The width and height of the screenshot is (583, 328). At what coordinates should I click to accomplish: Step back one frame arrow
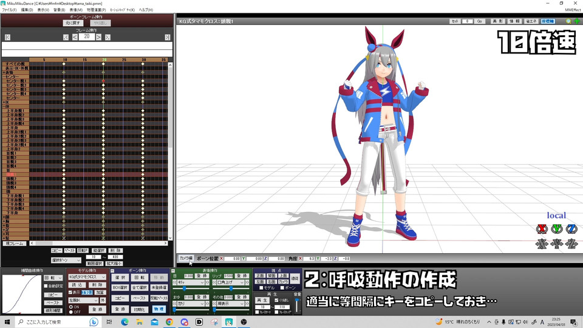[75, 37]
